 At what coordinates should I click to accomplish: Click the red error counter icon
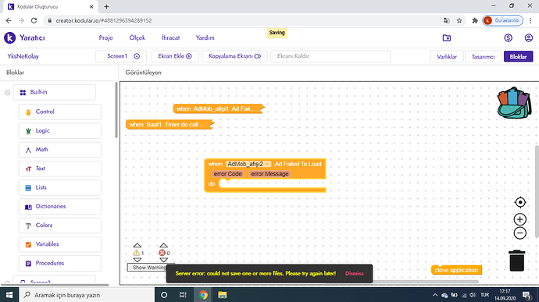point(162,253)
